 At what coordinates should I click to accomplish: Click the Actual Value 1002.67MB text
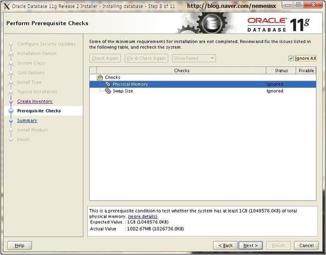click(155, 229)
